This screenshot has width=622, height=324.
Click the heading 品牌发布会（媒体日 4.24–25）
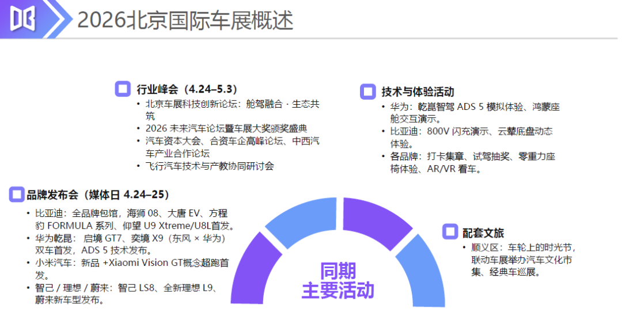[98, 195]
